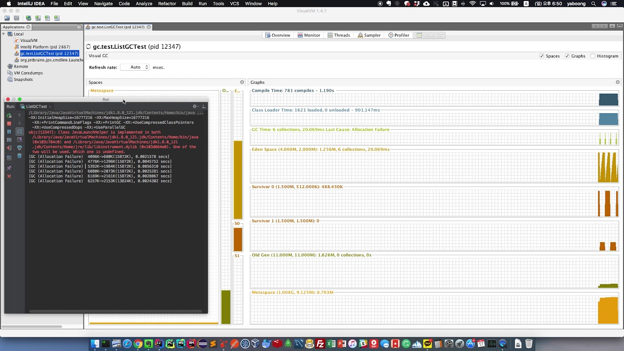624x351 pixels.
Task: Click the Rerun icon in Run window
Action: [x=9, y=116]
